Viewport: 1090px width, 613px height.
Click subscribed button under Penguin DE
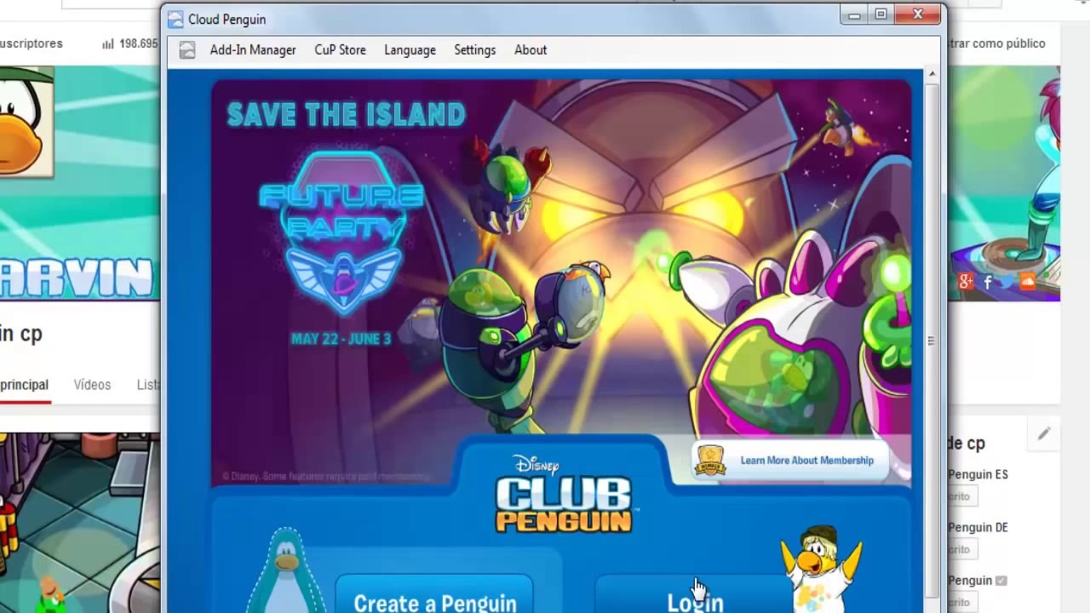pos(962,549)
